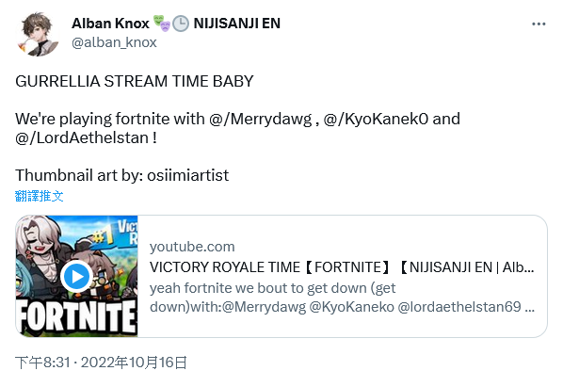This screenshot has width=563, height=387.
Task: Click the 2022年10月16日 date text
Action: [x=134, y=363]
